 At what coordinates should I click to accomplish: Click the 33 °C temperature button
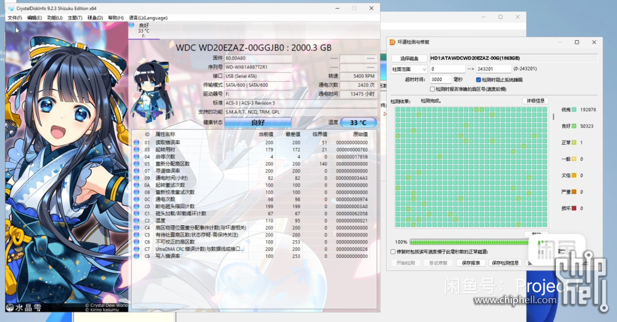pos(358,123)
